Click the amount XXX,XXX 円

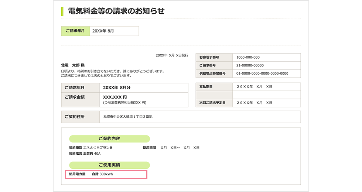115,97
